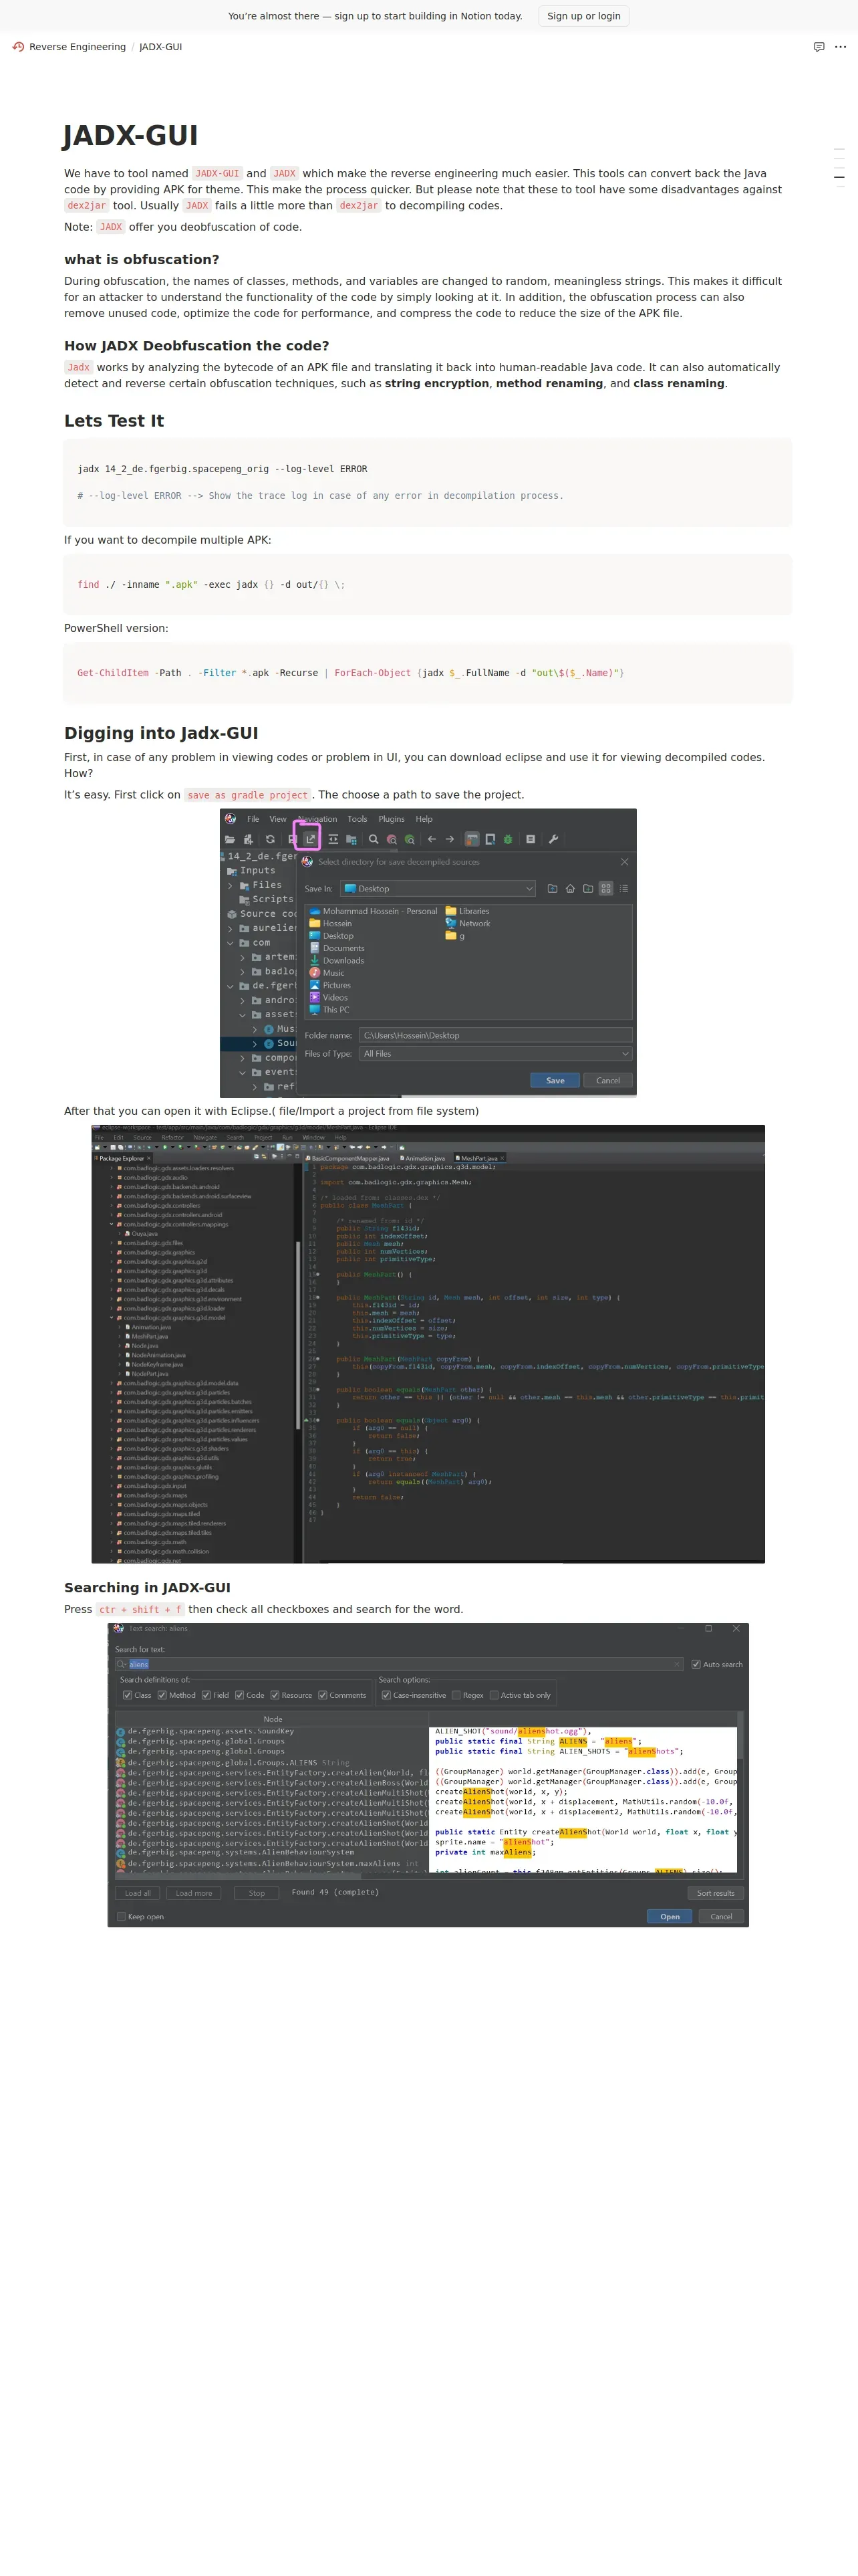858x2576 pixels.
Task: Click the open file icon in JADX toolbar screenshot
Action: pos(230,839)
